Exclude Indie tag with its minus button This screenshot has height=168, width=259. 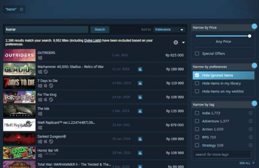250,113
